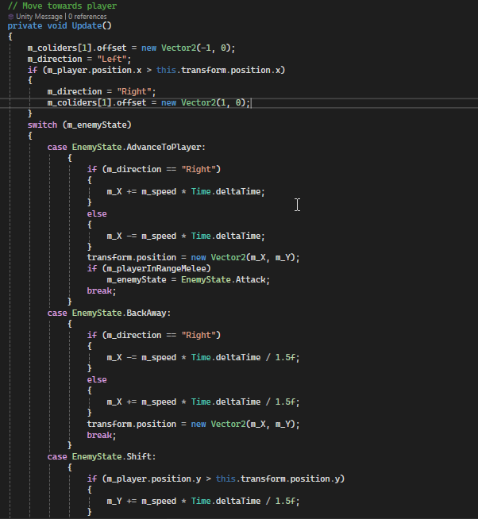Click "m_X += m_speed * Time.deltaTime;" line
This screenshot has width=478, height=519.
(186, 191)
